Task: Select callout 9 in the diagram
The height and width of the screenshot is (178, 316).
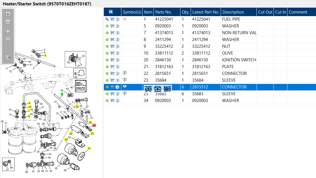Action: 29,103
